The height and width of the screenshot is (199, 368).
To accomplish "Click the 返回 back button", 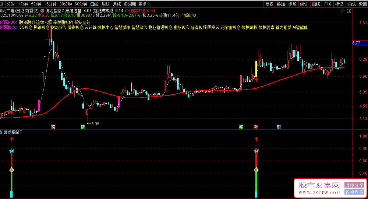I will 363,4.
